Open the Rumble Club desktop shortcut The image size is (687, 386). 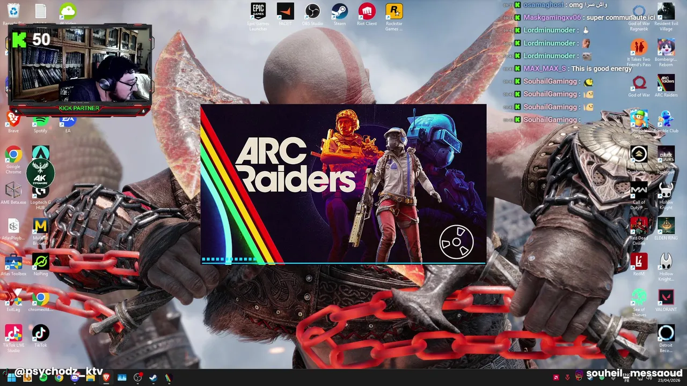(666, 122)
